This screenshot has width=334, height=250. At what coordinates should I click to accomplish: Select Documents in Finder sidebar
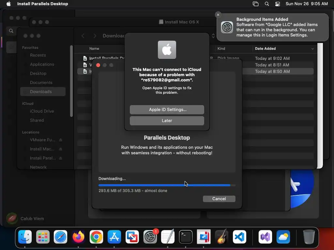(41, 82)
